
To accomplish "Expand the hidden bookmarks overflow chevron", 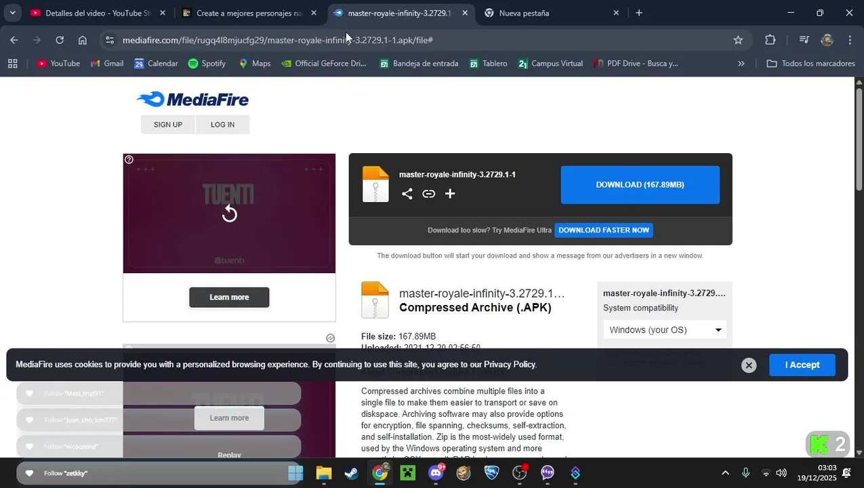I will coord(741,64).
